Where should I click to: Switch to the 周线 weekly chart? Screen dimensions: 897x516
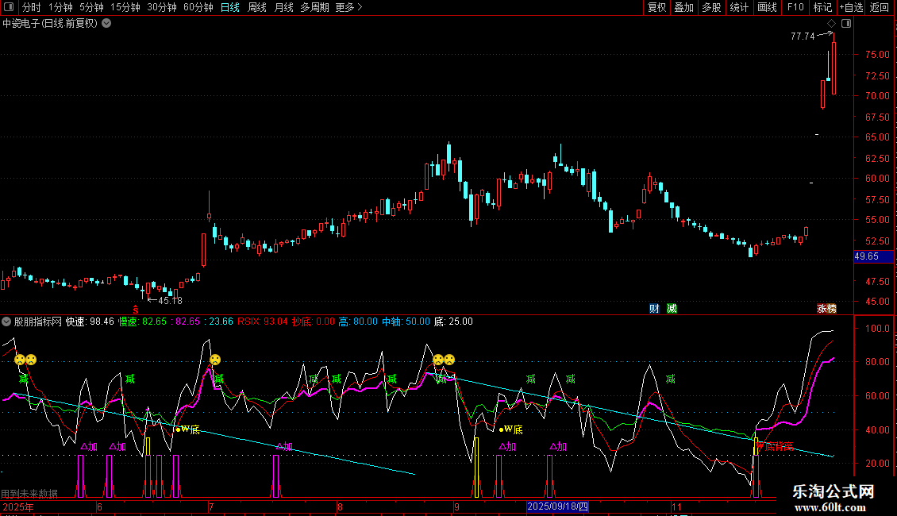click(x=257, y=7)
